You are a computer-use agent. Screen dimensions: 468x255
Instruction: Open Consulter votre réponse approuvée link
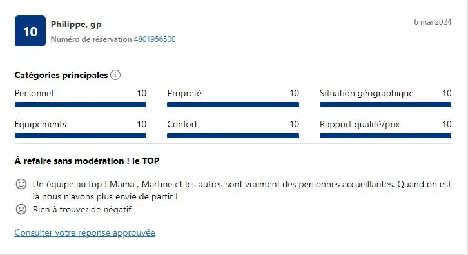coord(84,232)
